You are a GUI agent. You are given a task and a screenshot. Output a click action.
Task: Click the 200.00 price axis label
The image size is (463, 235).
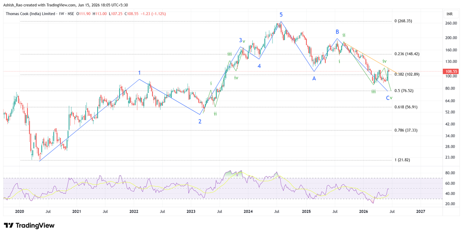click(x=451, y=38)
